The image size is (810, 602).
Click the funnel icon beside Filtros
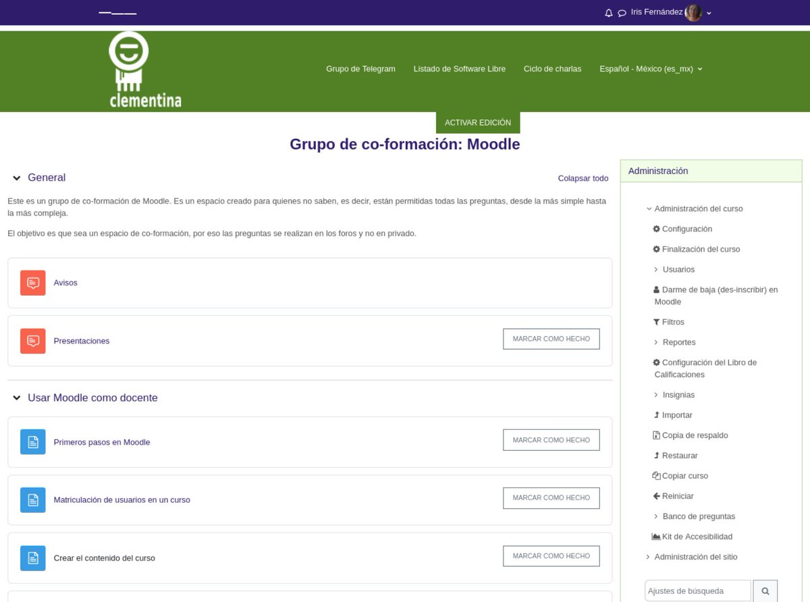point(657,322)
